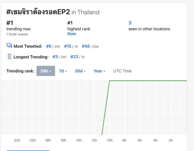Open Most Tweeted #15 7d ranking
Viewport: 194px width, 151px height.
click(x=71, y=46)
